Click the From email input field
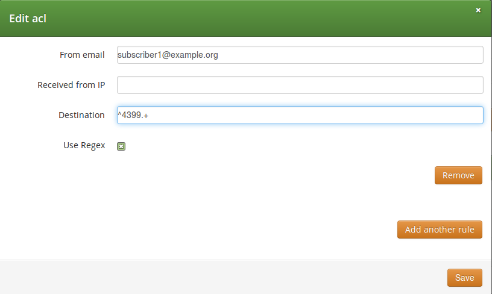This screenshot has height=294, width=492. 300,55
